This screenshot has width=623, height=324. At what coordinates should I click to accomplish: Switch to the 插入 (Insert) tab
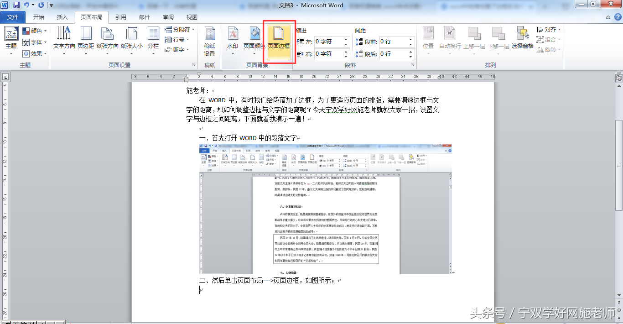point(62,17)
